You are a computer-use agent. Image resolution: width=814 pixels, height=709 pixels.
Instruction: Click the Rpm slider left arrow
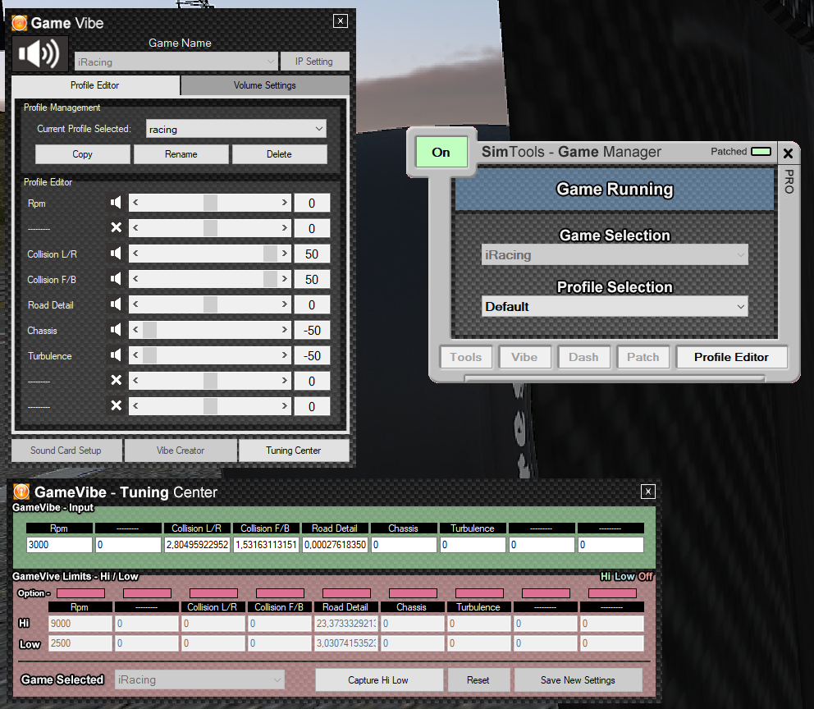(135, 203)
